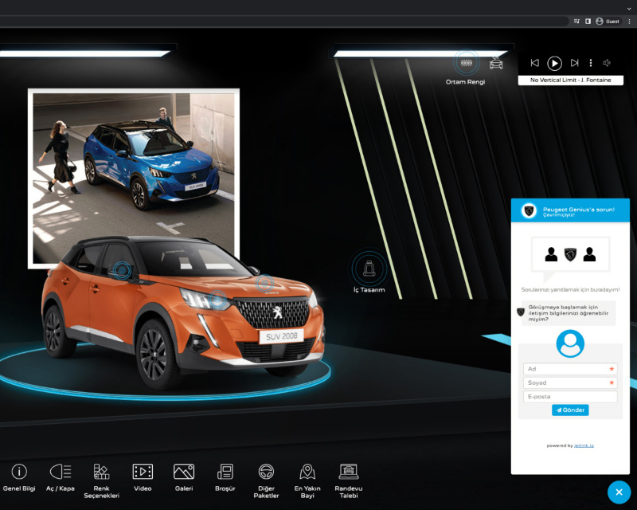Toggle the browser side panel
The height and width of the screenshot is (510, 637).
[x=588, y=22]
